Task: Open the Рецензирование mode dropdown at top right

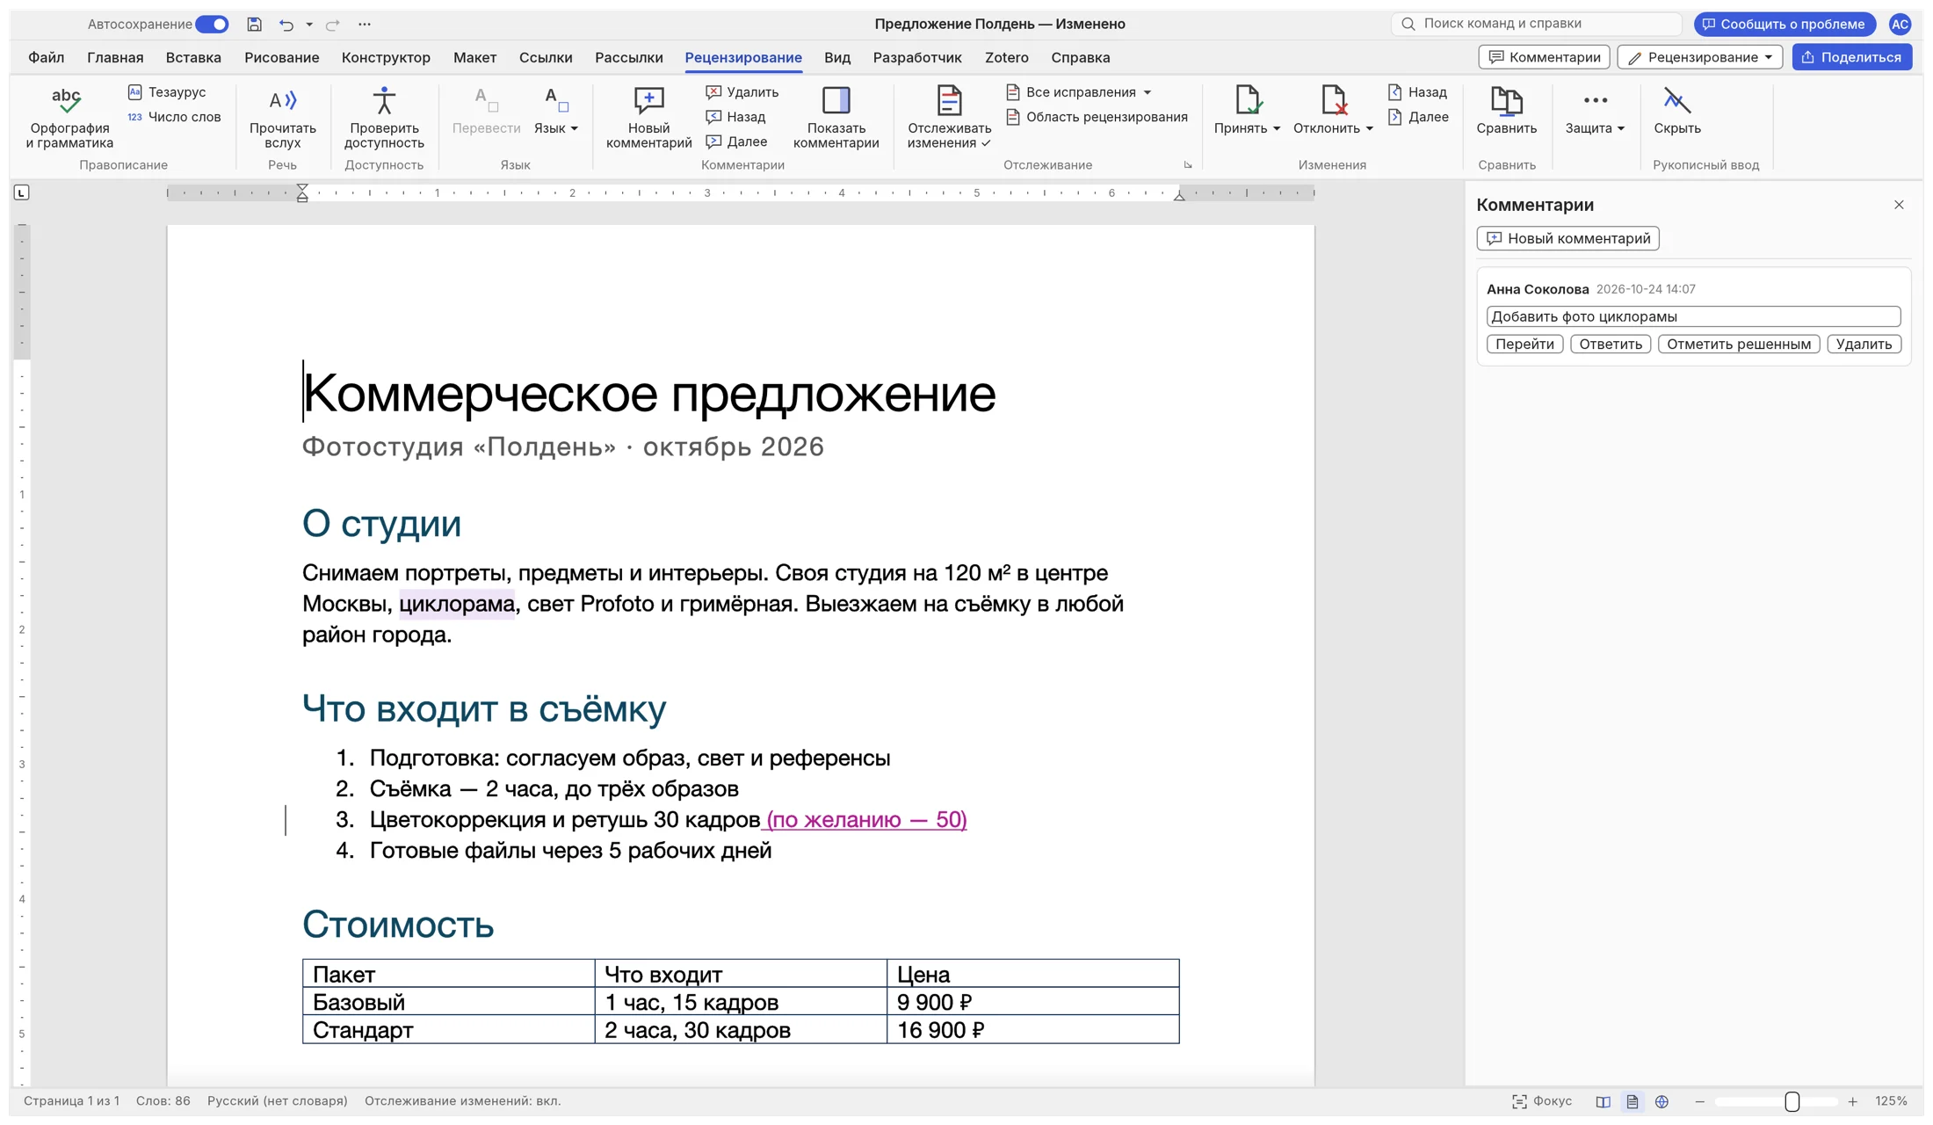Action: click(1699, 57)
